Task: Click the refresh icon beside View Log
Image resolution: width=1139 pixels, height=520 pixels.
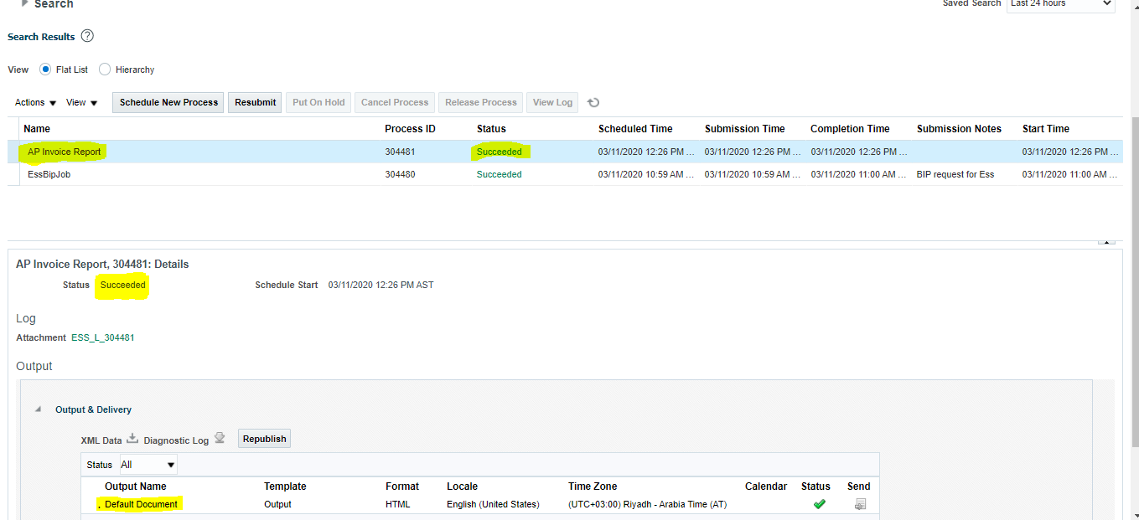Action: [x=593, y=102]
